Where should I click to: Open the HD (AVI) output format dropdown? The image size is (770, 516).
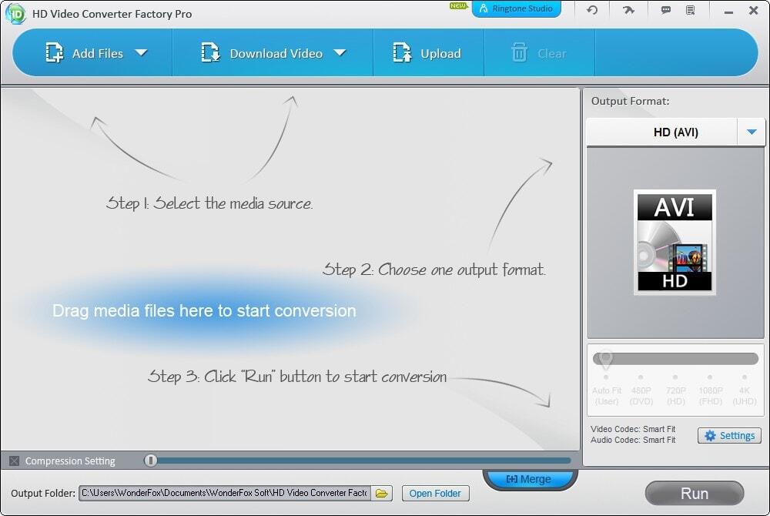tap(752, 132)
